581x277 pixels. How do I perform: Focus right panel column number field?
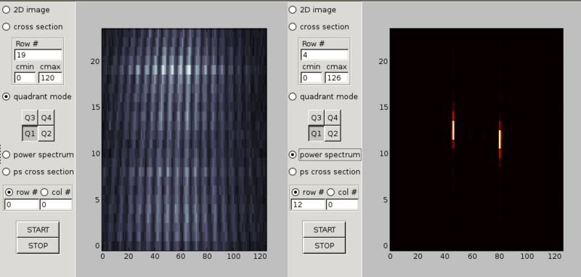pyautogui.click(x=342, y=205)
